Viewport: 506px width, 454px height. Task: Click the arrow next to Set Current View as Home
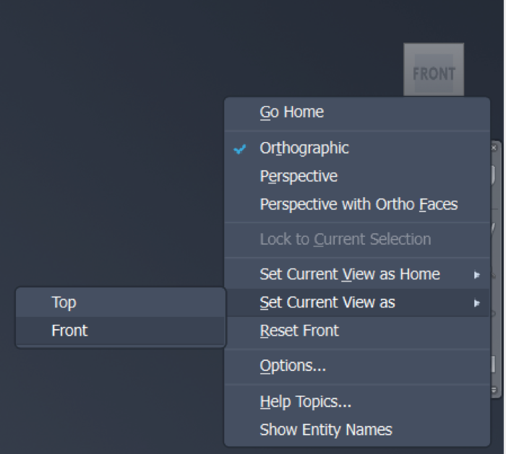tap(476, 275)
